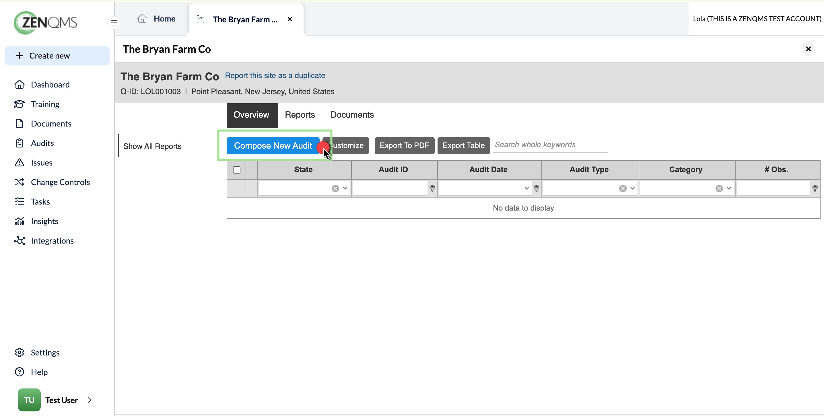Switch to the Documents tab in the site panel
The width and height of the screenshot is (824, 416).
[352, 115]
